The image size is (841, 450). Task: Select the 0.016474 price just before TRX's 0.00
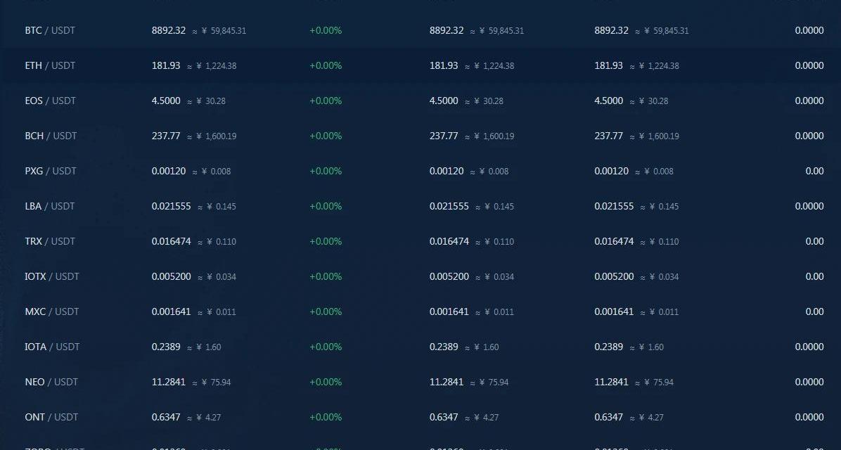[614, 241]
